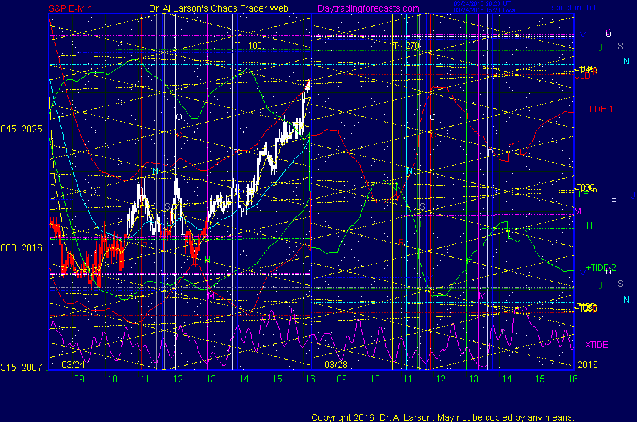This screenshot has height=422, width=637.
Task: Click the "spcctom.txt" file name label
Action: (x=573, y=8)
